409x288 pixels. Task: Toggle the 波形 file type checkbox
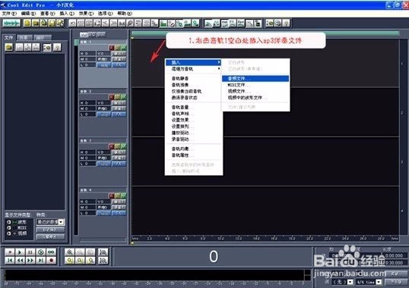[x=8, y=222]
